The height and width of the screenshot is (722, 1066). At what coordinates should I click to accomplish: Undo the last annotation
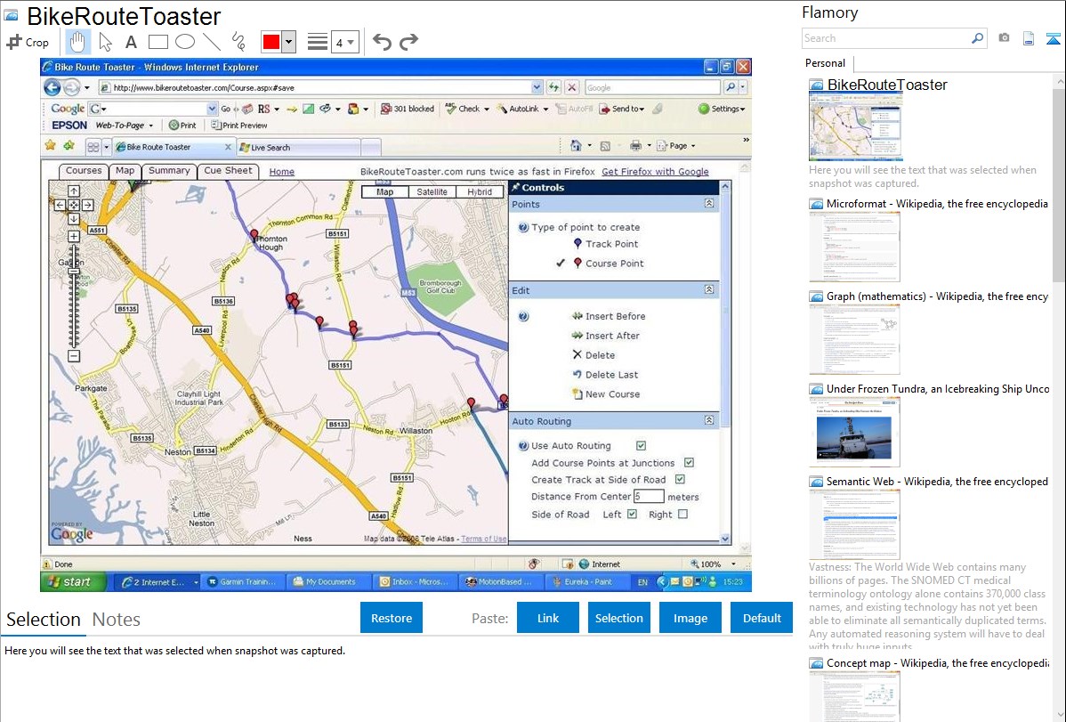pos(382,42)
